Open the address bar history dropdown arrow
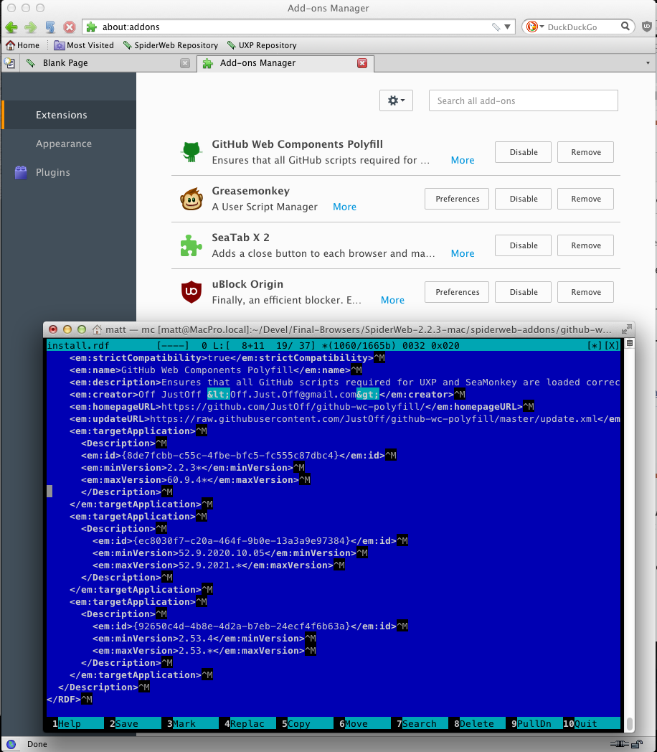657x752 pixels. 508,27
